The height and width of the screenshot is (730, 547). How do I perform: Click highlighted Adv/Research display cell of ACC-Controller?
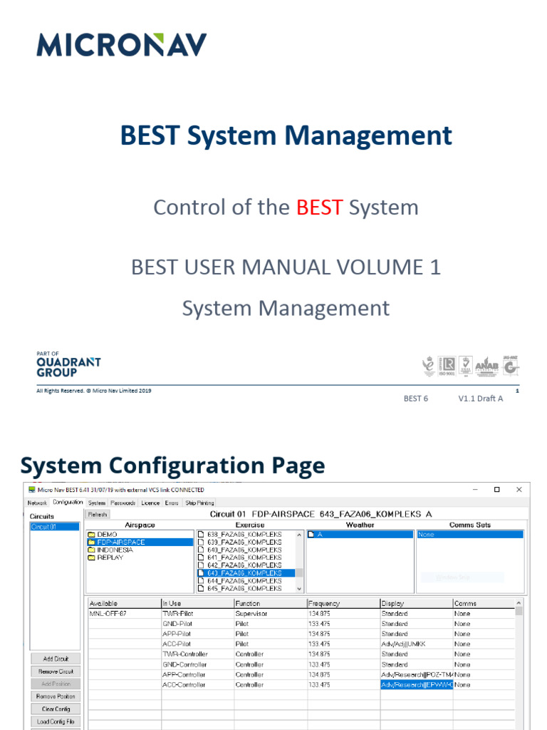pos(417,685)
